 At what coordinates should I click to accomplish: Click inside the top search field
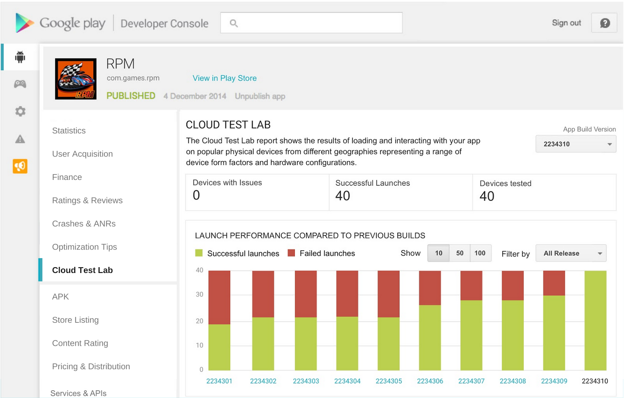tap(312, 23)
